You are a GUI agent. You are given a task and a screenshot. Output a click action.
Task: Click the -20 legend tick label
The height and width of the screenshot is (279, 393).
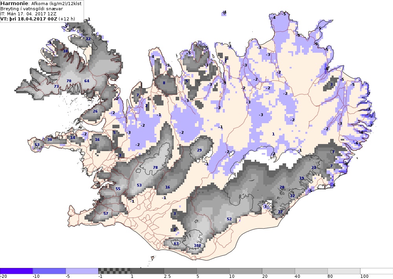point(3,277)
